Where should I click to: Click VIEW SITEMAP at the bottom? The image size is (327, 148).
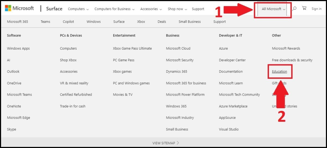pyautogui.click(x=166, y=143)
